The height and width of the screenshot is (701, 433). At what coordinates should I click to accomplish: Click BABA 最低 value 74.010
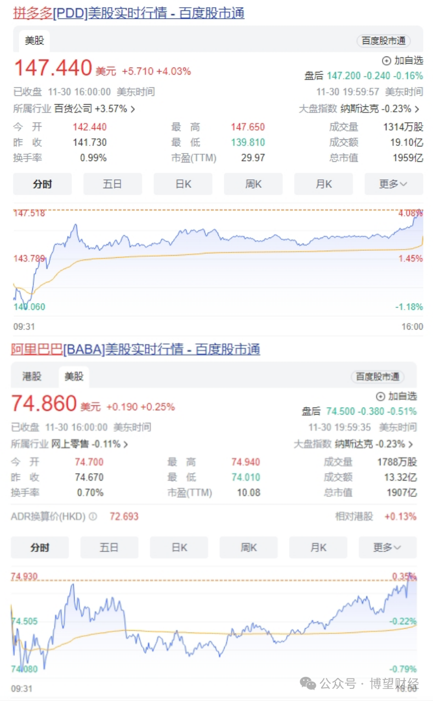(246, 477)
